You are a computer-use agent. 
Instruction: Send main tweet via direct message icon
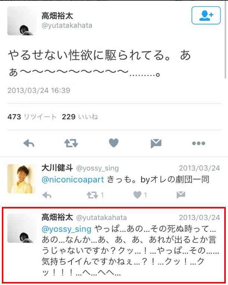click(x=156, y=143)
